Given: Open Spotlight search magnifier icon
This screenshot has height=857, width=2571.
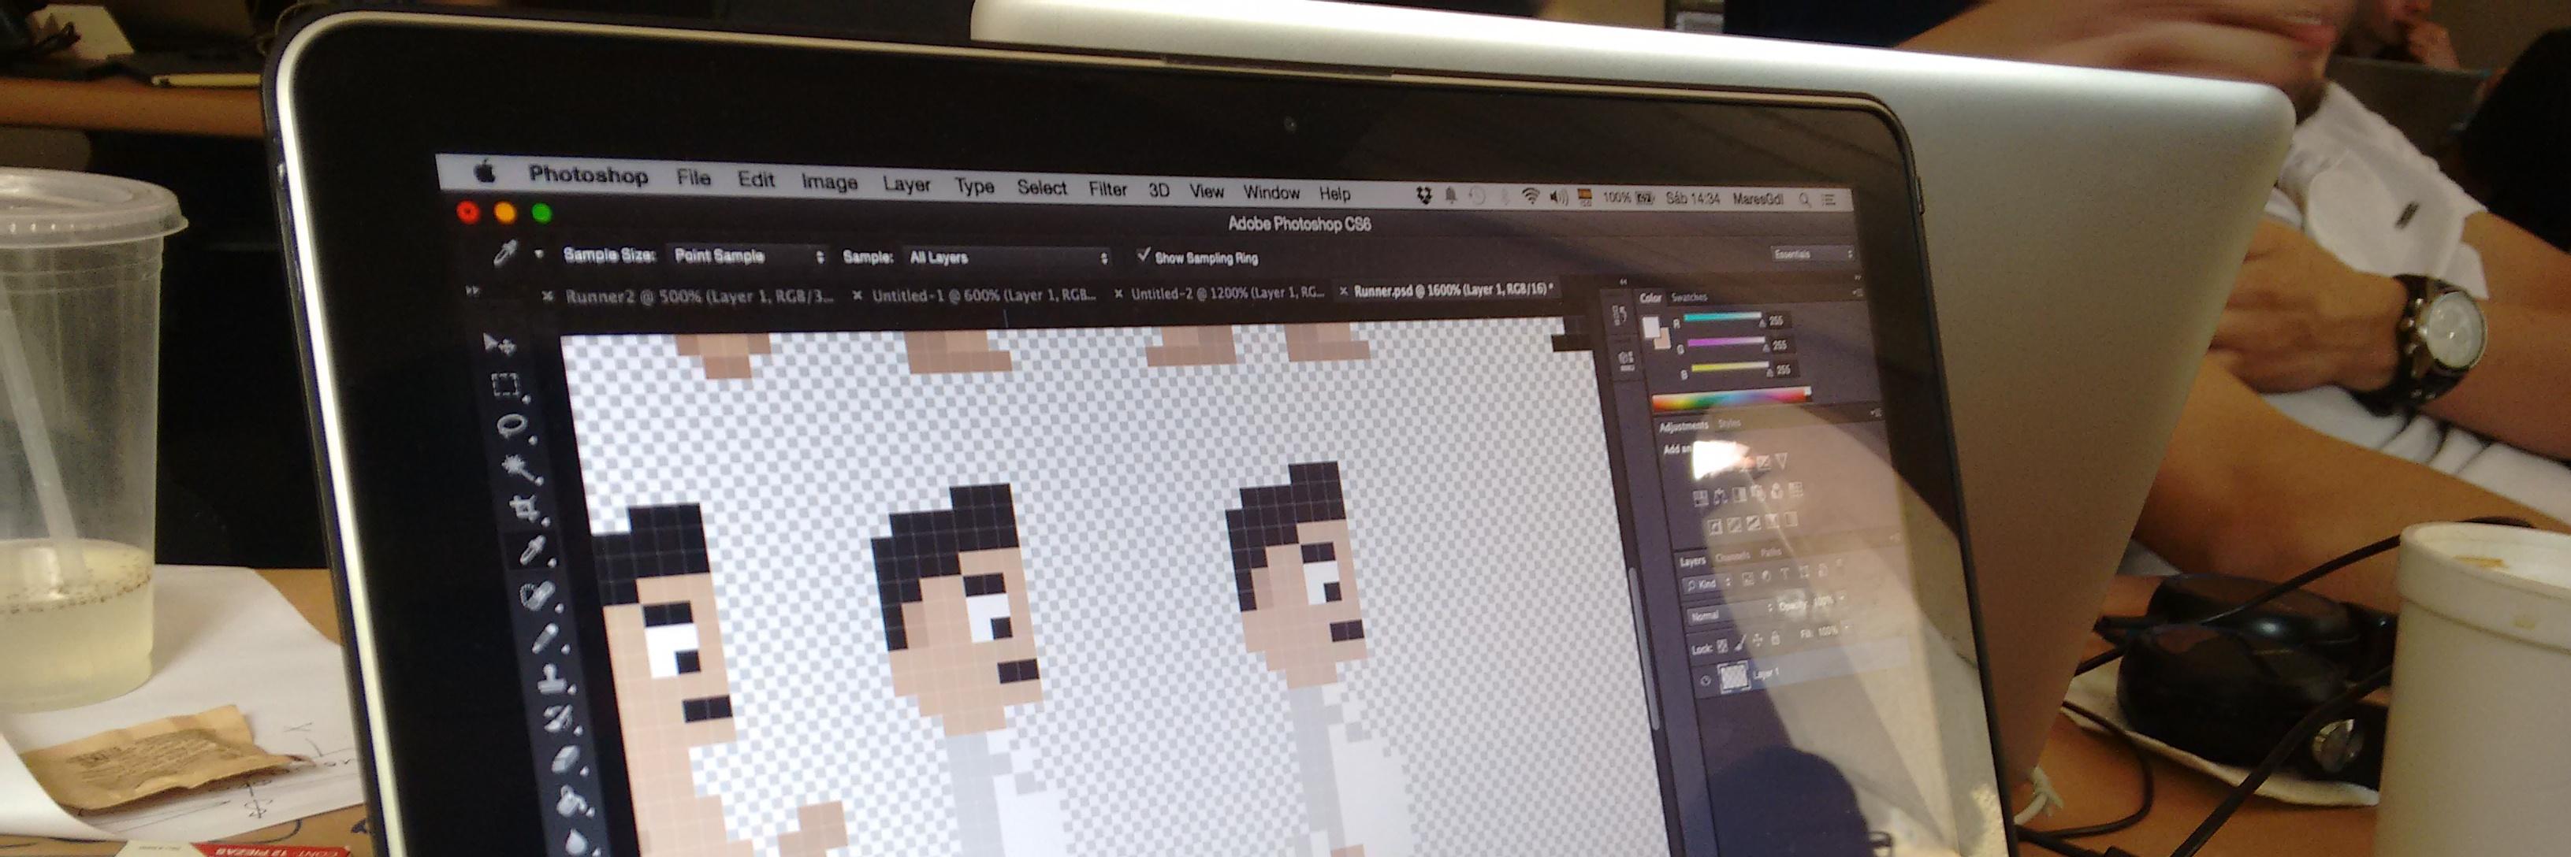Looking at the screenshot, I should pyautogui.click(x=1804, y=199).
